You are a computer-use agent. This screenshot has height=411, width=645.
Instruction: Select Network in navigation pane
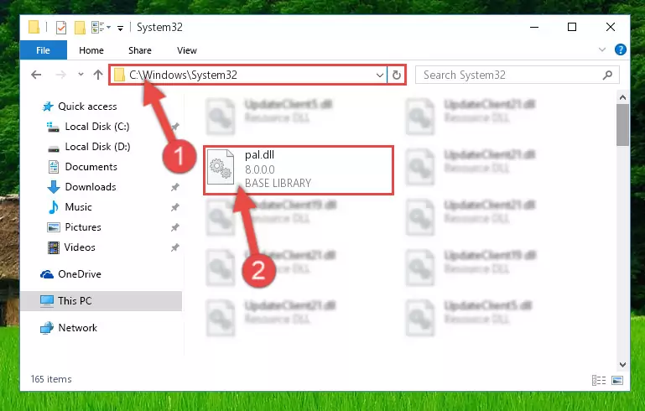[x=78, y=328]
